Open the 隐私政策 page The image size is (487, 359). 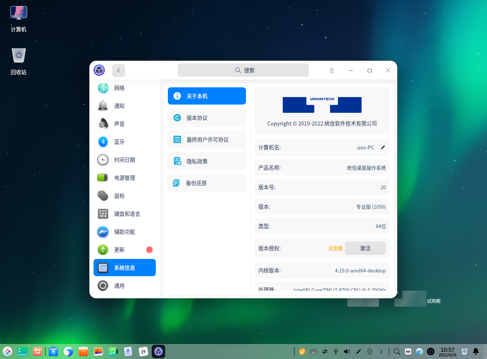207,161
